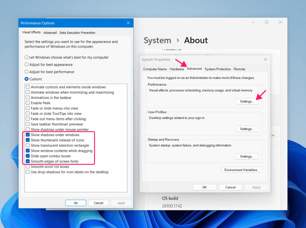
Task: Enable Fade or slide menus into view
Action: click(28, 108)
